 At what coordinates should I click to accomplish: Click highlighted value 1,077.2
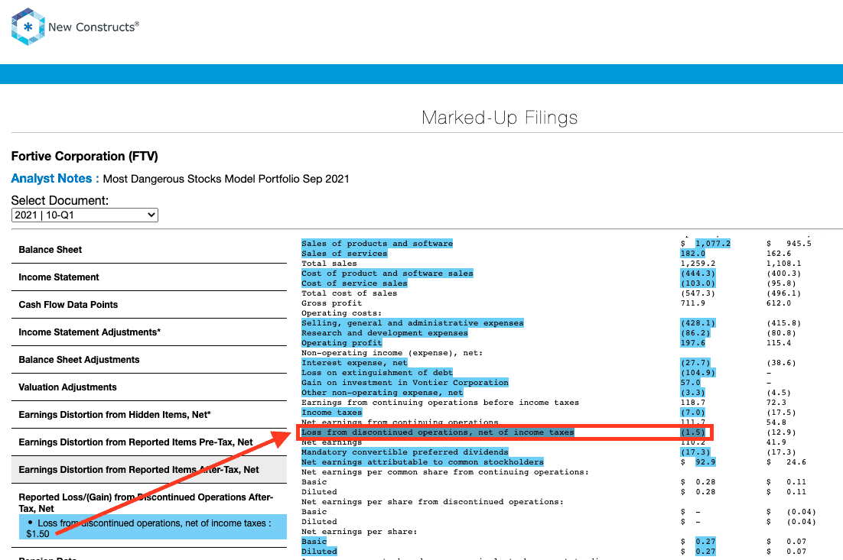[713, 244]
